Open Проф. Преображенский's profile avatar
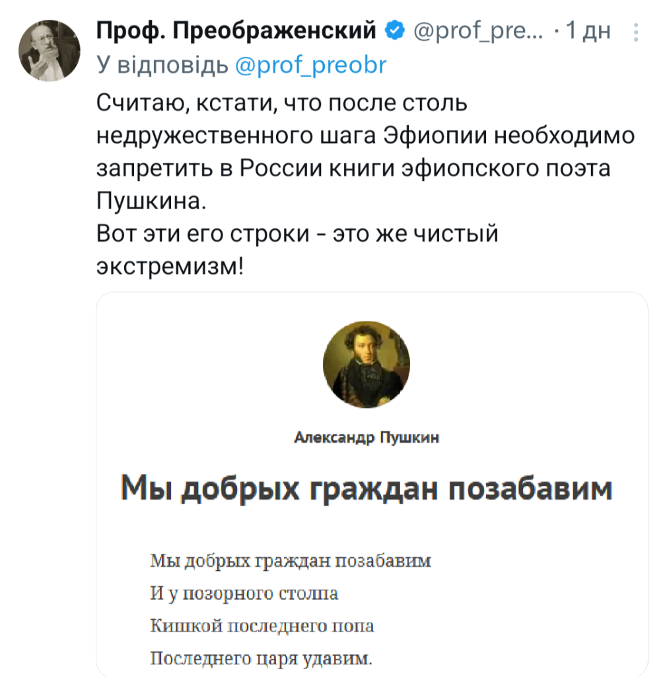The width and height of the screenshot is (667, 676). click(x=49, y=50)
